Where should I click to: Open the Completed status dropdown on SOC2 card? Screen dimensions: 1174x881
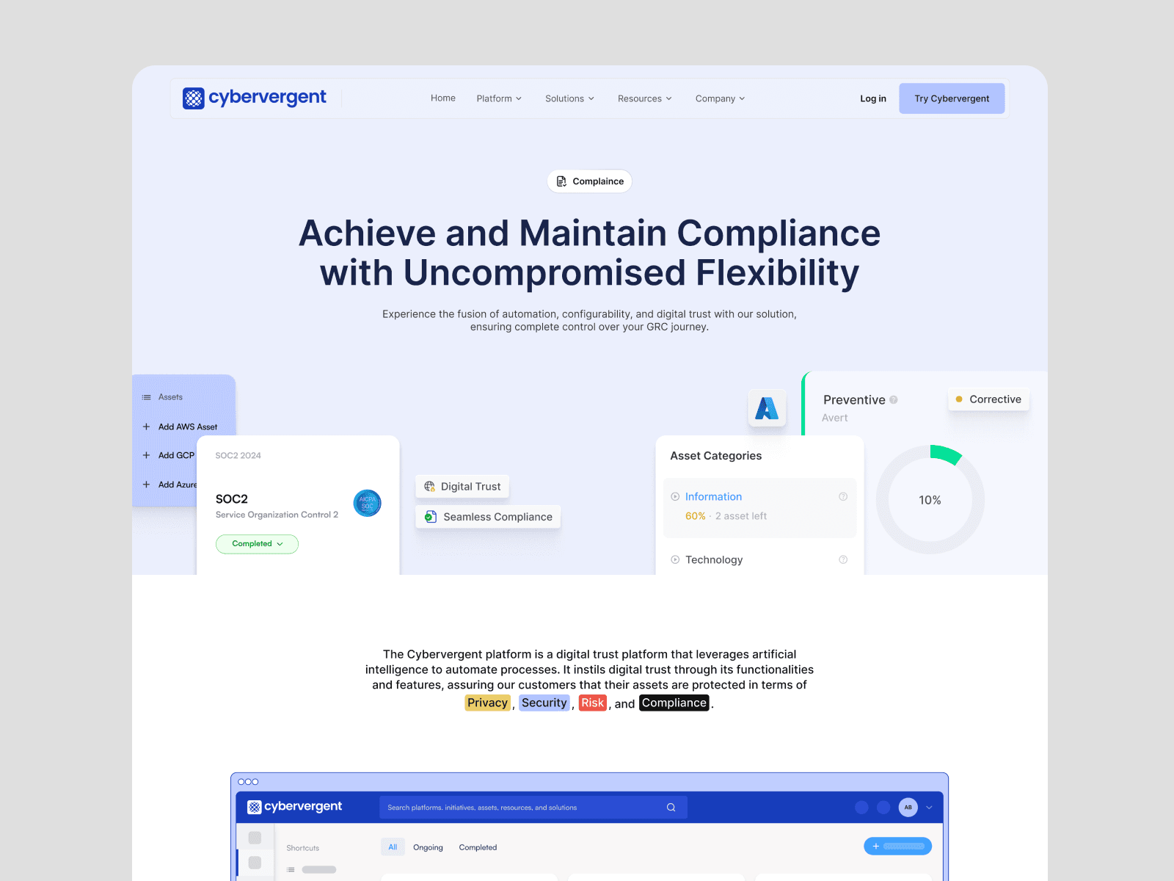pos(257,544)
